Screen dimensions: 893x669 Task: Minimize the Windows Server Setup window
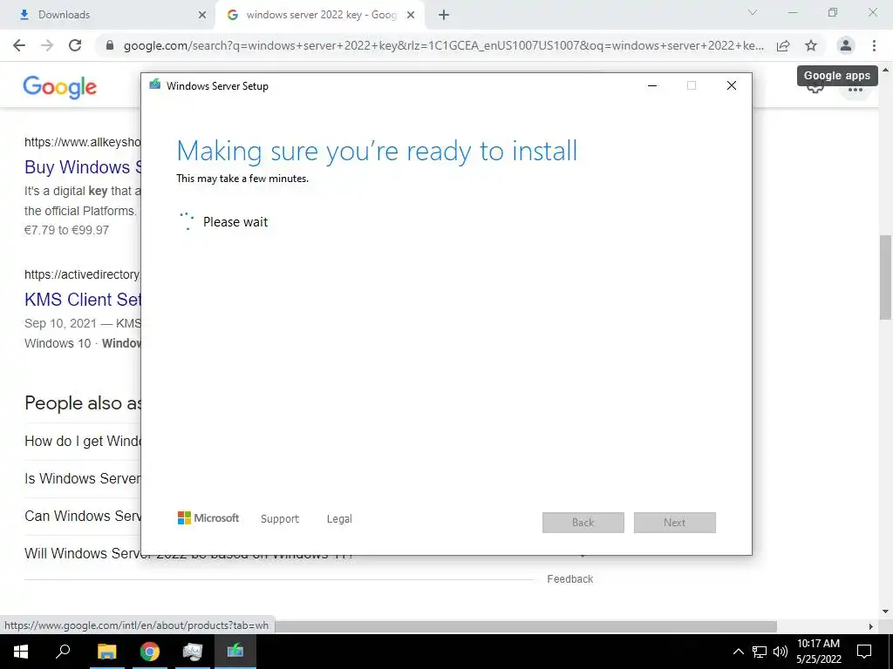point(652,85)
